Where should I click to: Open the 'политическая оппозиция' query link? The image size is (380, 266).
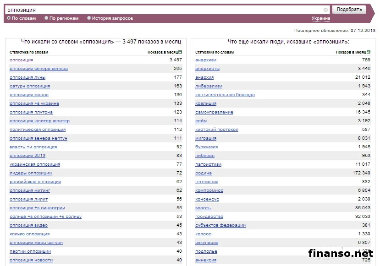38,130
